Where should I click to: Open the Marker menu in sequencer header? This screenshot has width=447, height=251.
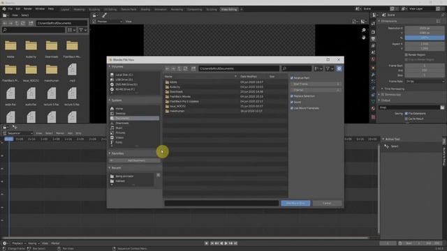click(60, 133)
